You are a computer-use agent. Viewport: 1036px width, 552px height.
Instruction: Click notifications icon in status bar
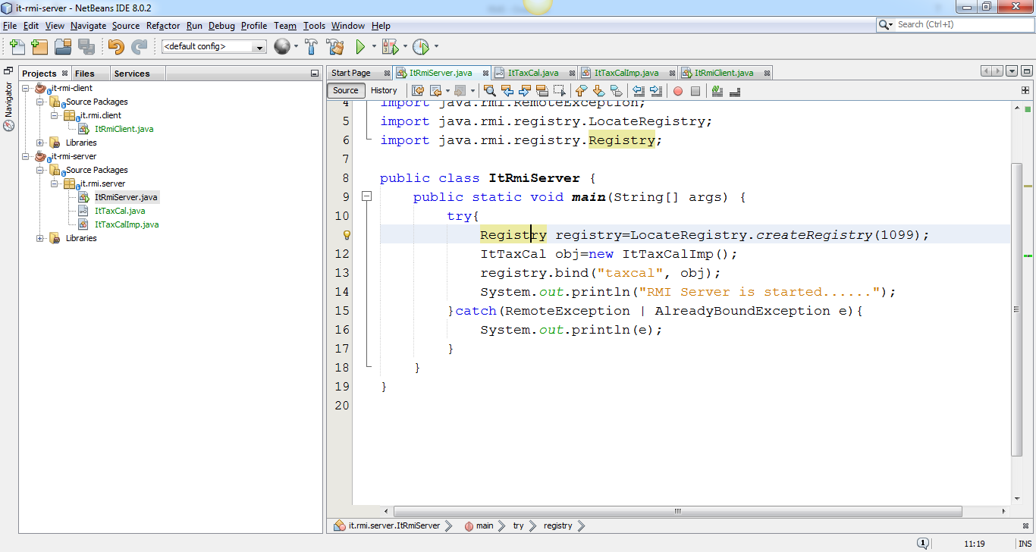coord(923,544)
